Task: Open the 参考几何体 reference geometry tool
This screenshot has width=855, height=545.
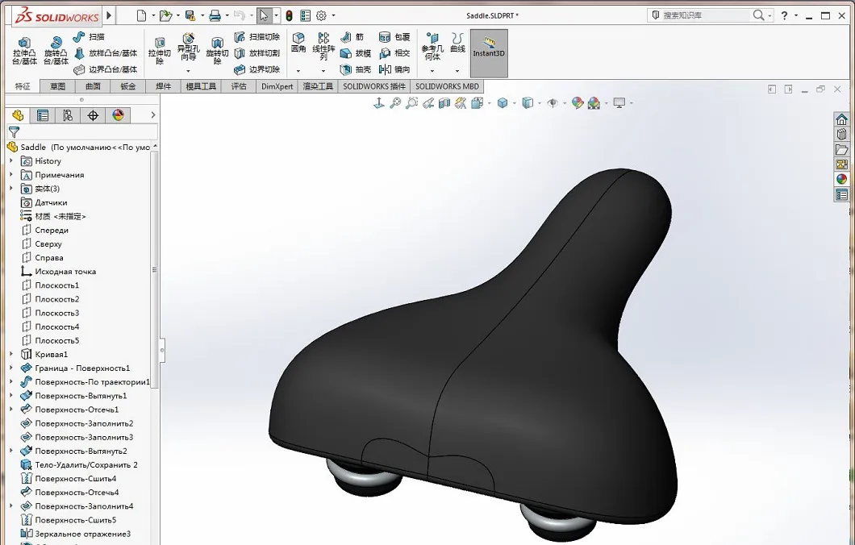Action: click(432, 46)
